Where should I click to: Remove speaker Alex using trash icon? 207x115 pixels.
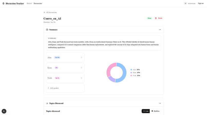click(81, 57)
